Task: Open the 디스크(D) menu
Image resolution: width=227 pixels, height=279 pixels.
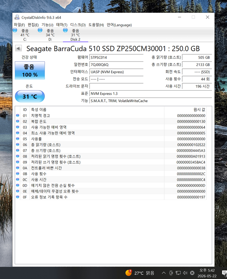Action: pos(78,25)
